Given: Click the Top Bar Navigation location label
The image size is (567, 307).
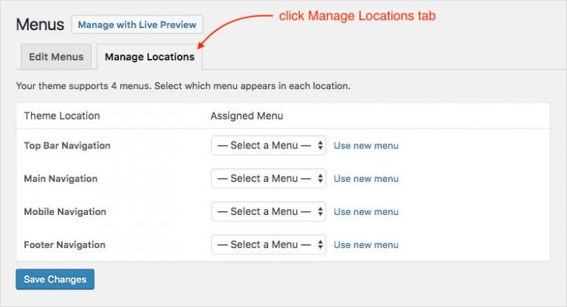Looking at the screenshot, I should tap(67, 146).
